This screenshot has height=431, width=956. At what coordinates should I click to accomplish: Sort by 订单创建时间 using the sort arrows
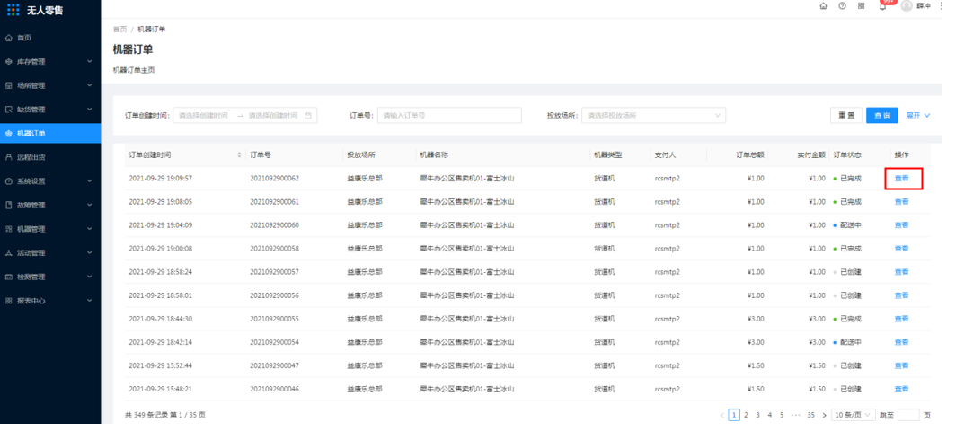pos(239,155)
